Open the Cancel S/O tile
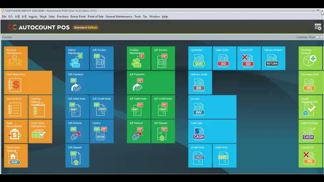 pyautogui.click(x=249, y=58)
